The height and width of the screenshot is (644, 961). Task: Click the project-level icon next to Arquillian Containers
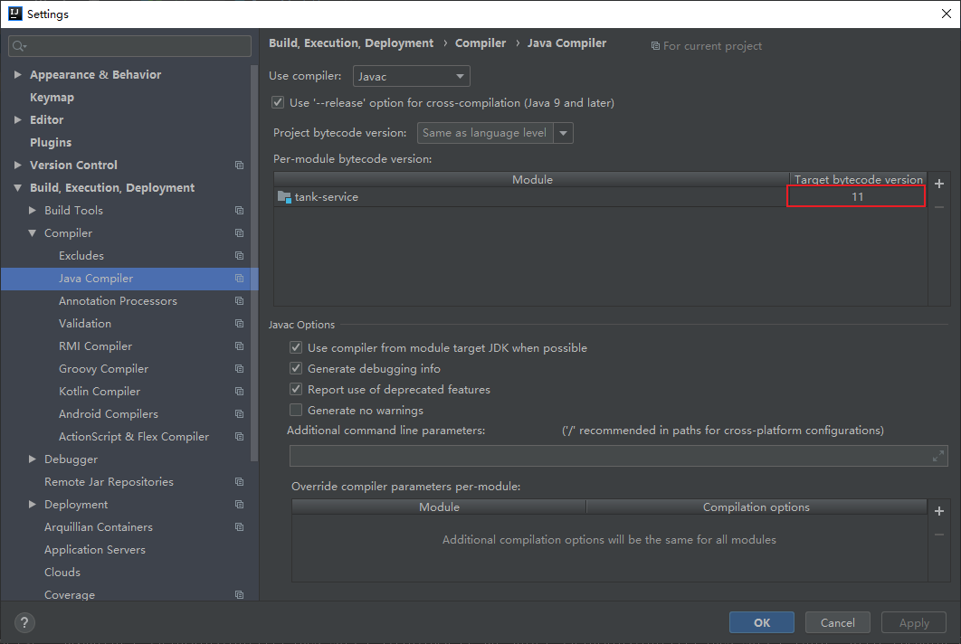click(239, 527)
